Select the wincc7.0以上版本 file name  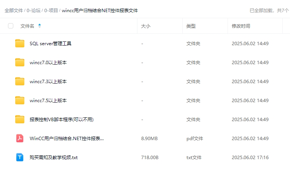pos(48,63)
